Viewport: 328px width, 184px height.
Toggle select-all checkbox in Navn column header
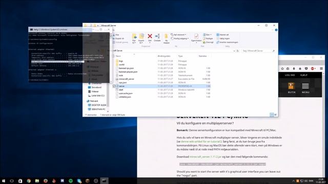113,56
